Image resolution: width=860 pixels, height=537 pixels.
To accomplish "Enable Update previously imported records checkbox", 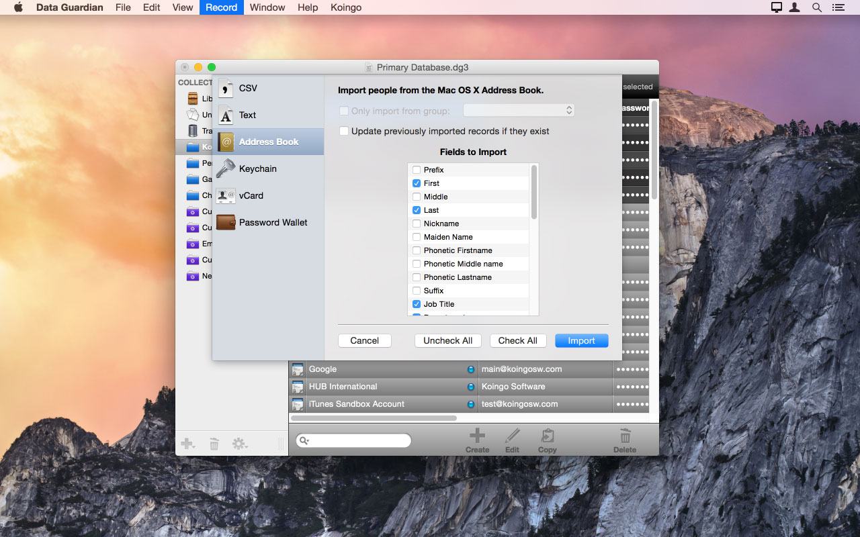I will click(344, 131).
